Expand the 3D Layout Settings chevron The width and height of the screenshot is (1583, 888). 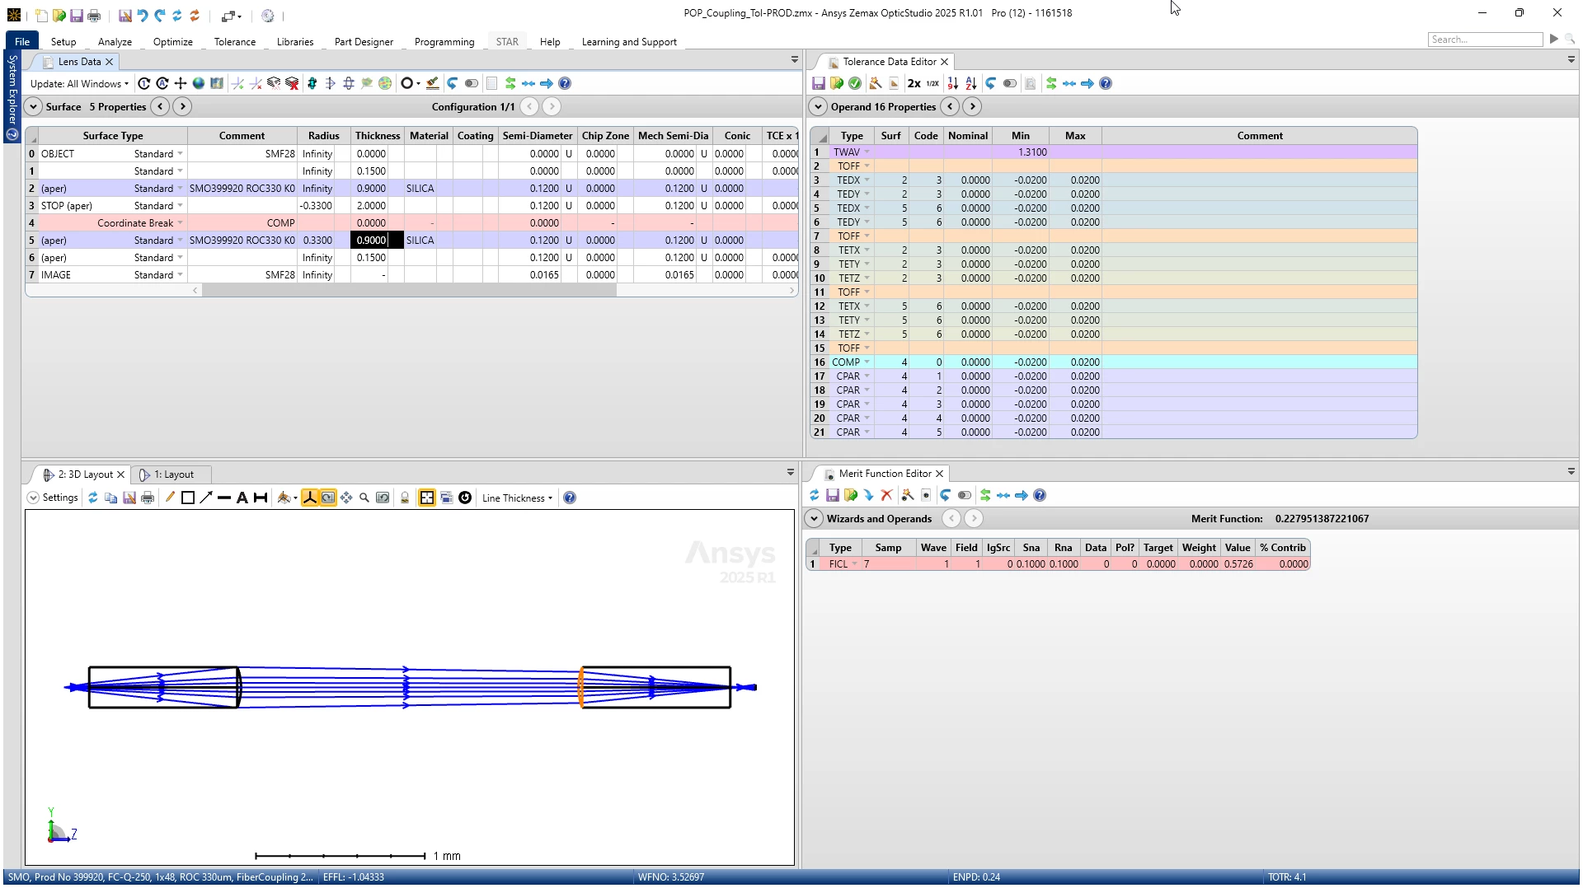33,498
